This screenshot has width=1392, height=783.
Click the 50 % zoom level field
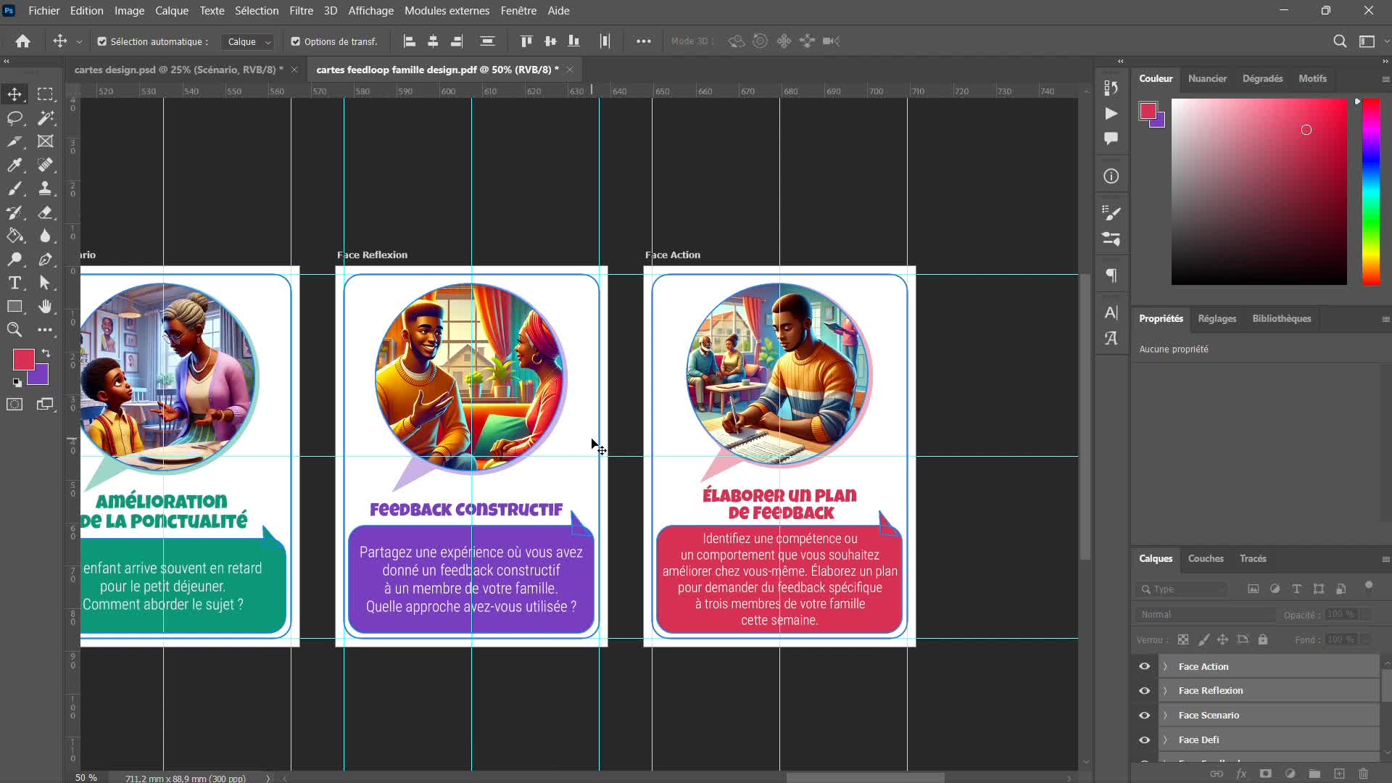pyautogui.click(x=86, y=777)
